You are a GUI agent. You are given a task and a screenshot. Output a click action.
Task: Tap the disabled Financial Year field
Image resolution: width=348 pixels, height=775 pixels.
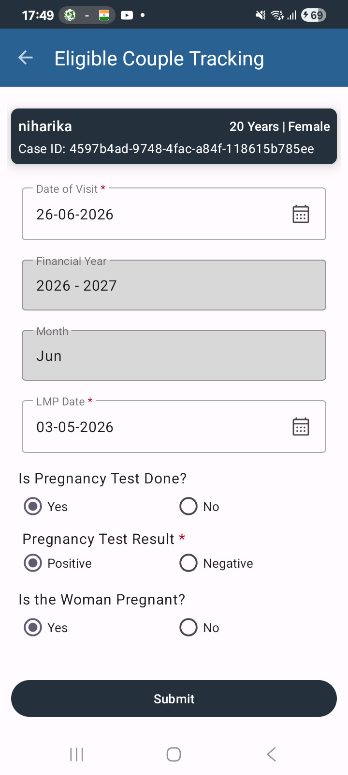click(x=174, y=285)
